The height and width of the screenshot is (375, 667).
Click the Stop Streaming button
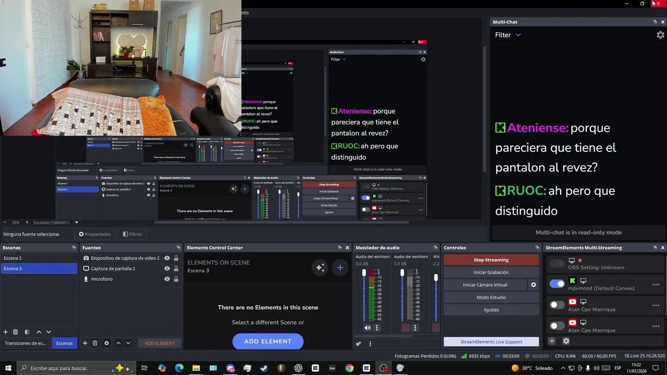point(491,260)
